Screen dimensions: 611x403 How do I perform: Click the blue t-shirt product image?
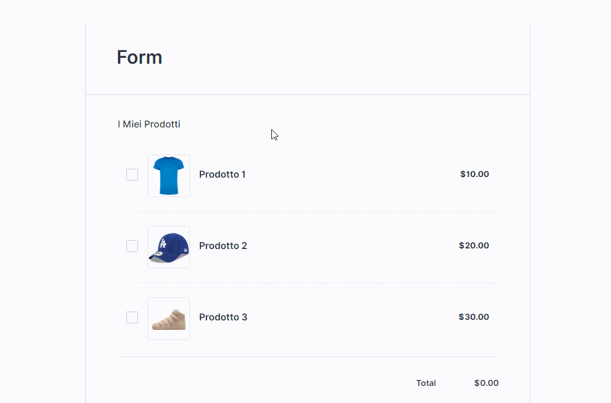point(169,176)
